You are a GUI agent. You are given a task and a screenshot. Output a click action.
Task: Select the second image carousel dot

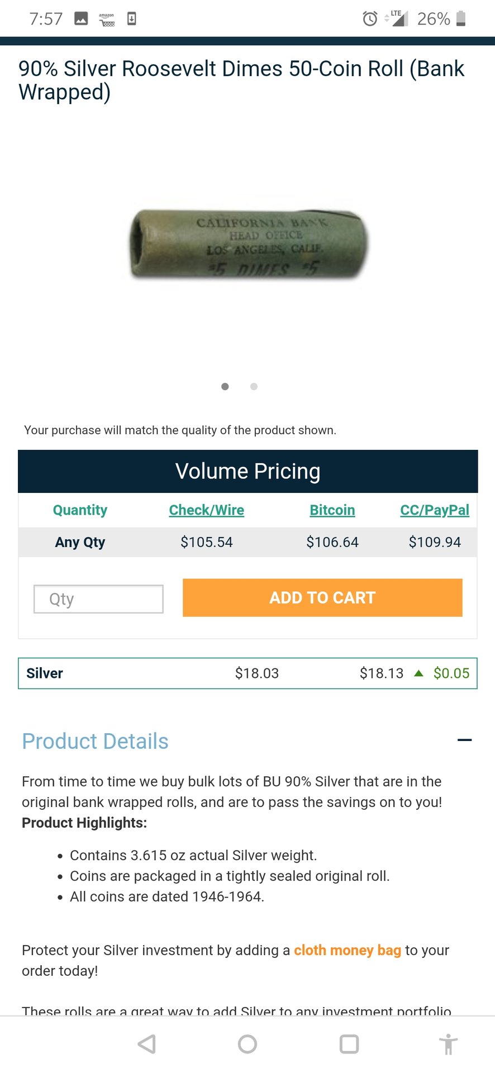click(x=254, y=386)
